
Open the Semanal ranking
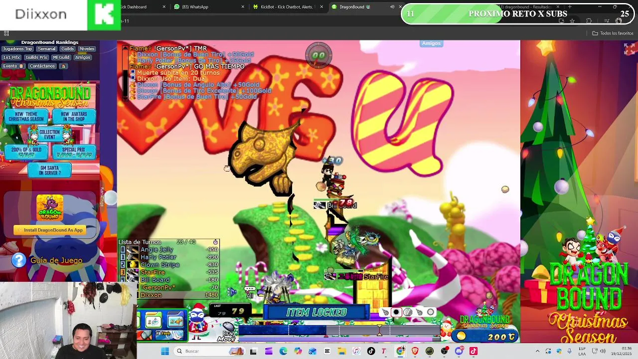[46, 49]
